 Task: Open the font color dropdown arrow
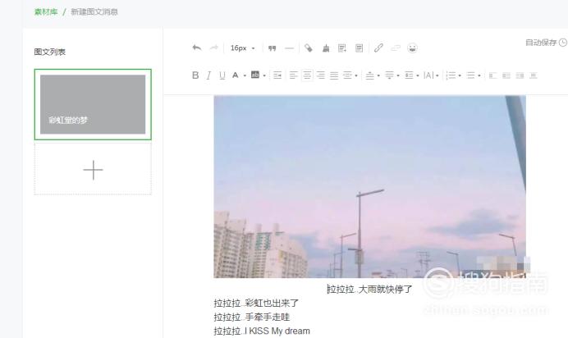pos(245,75)
